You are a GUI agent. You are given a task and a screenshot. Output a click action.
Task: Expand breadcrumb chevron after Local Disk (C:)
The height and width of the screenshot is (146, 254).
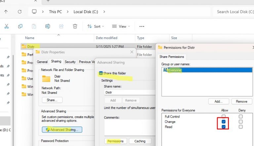point(104,12)
